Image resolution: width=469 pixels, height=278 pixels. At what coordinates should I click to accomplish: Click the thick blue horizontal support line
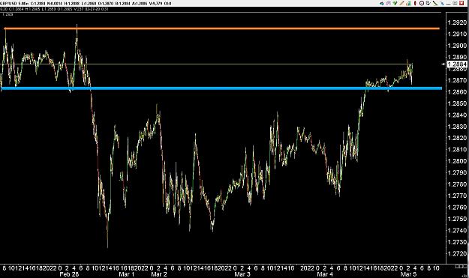click(x=221, y=88)
